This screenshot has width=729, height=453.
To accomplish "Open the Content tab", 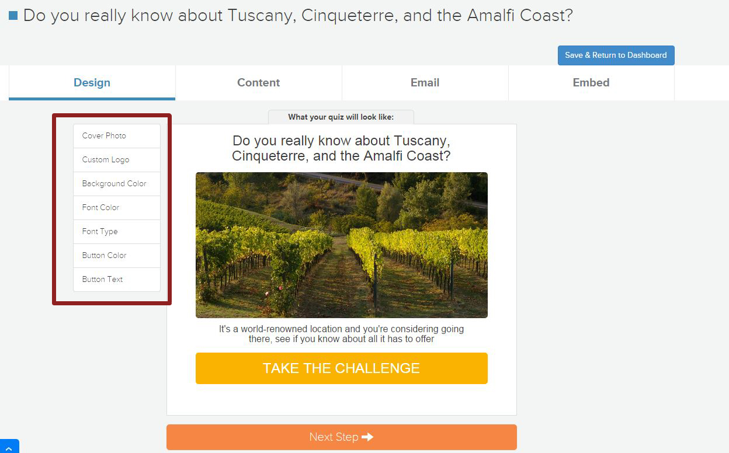I will pos(258,82).
